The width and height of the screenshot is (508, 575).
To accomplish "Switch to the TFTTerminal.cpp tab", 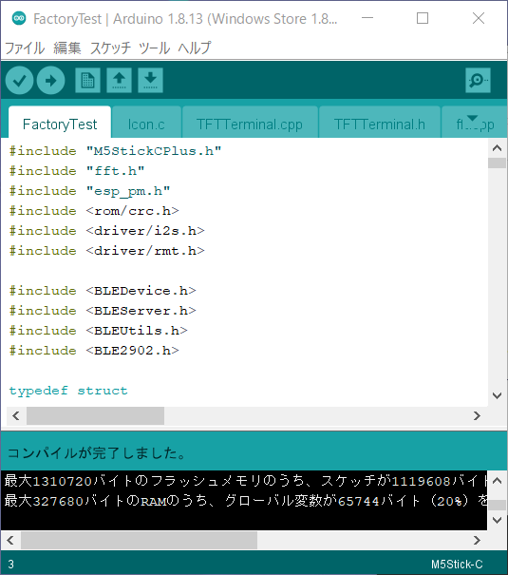I will [x=250, y=124].
